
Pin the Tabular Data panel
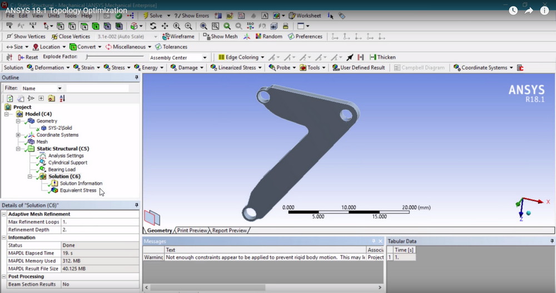pos(552,241)
